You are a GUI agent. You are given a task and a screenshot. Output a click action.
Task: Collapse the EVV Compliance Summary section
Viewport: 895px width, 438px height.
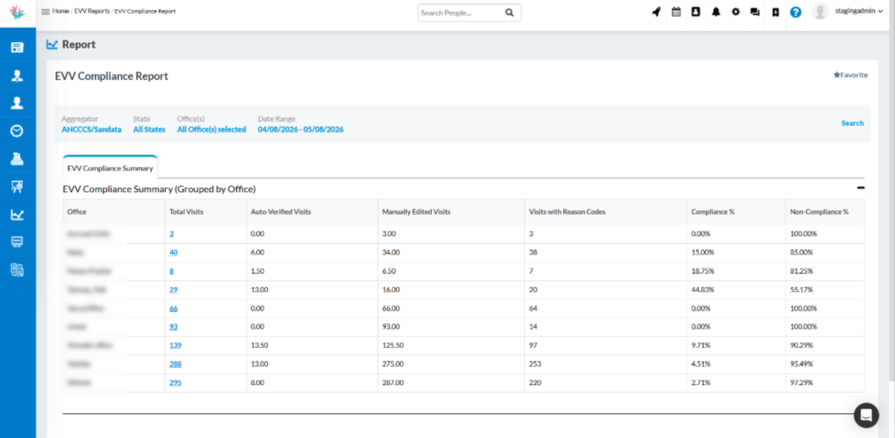tap(861, 188)
